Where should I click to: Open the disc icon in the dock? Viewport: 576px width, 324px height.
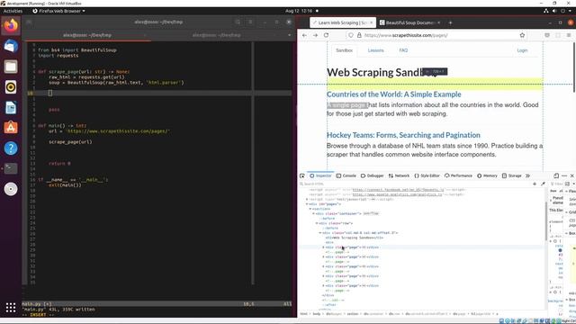pos(11,189)
